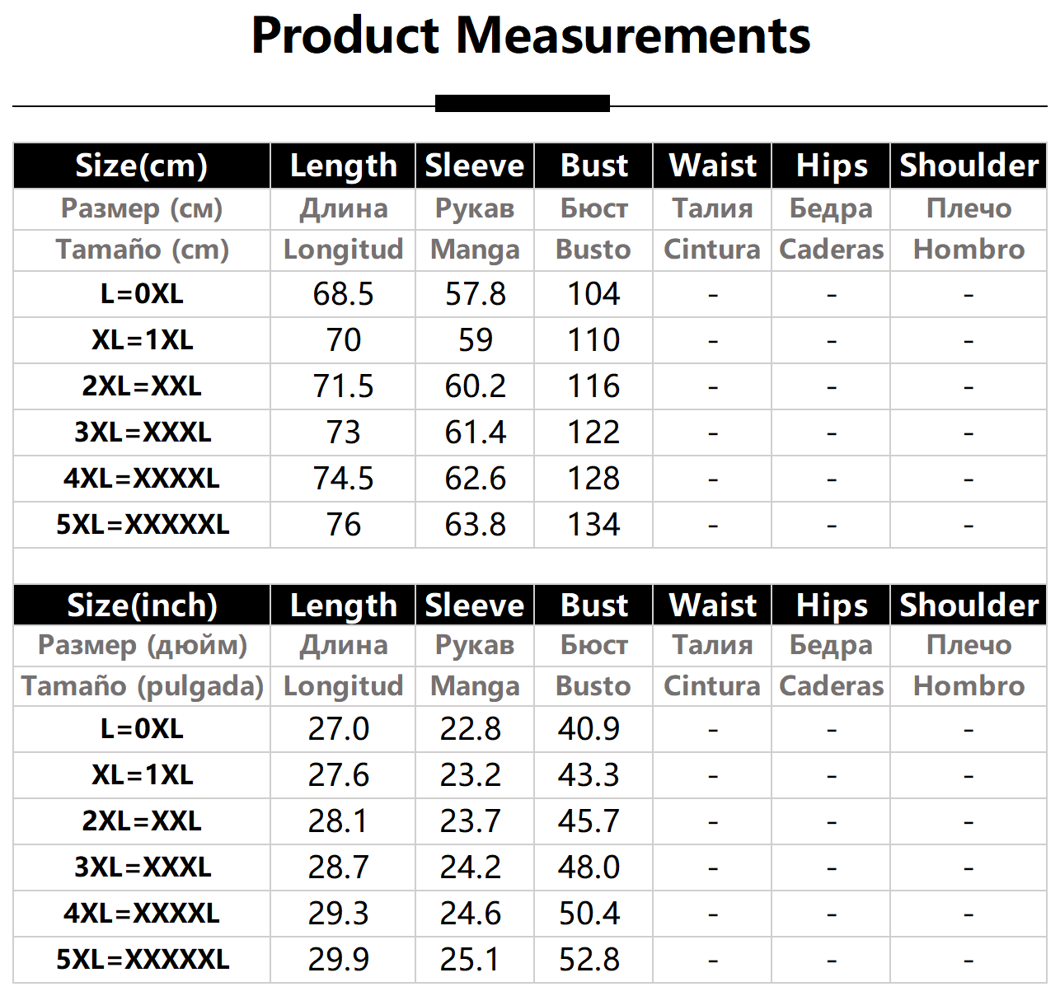This screenshot has height=996, width=1060.
Task: Click the Hips header in the cm table
Action: pos(831,166)
